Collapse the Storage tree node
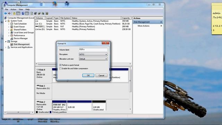This screenshot has width=222, height=125. point(6,42)
